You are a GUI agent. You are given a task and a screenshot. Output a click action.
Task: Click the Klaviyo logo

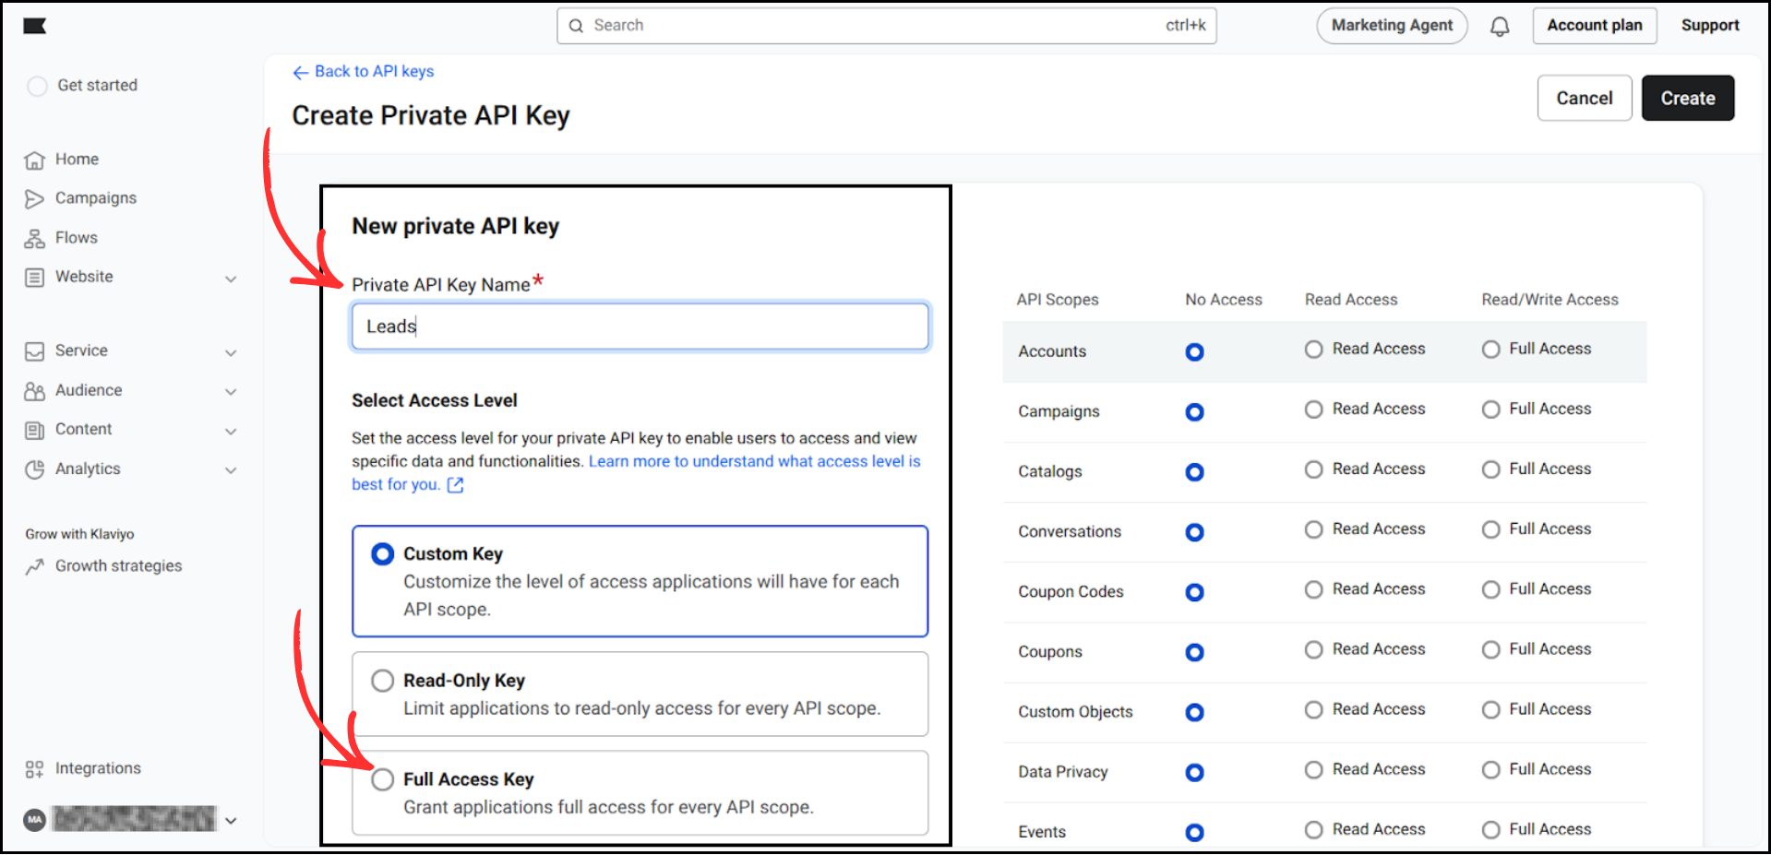(34, 26)
